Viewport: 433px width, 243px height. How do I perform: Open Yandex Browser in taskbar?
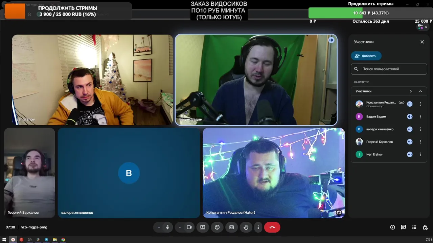click(x=13, y=240)
